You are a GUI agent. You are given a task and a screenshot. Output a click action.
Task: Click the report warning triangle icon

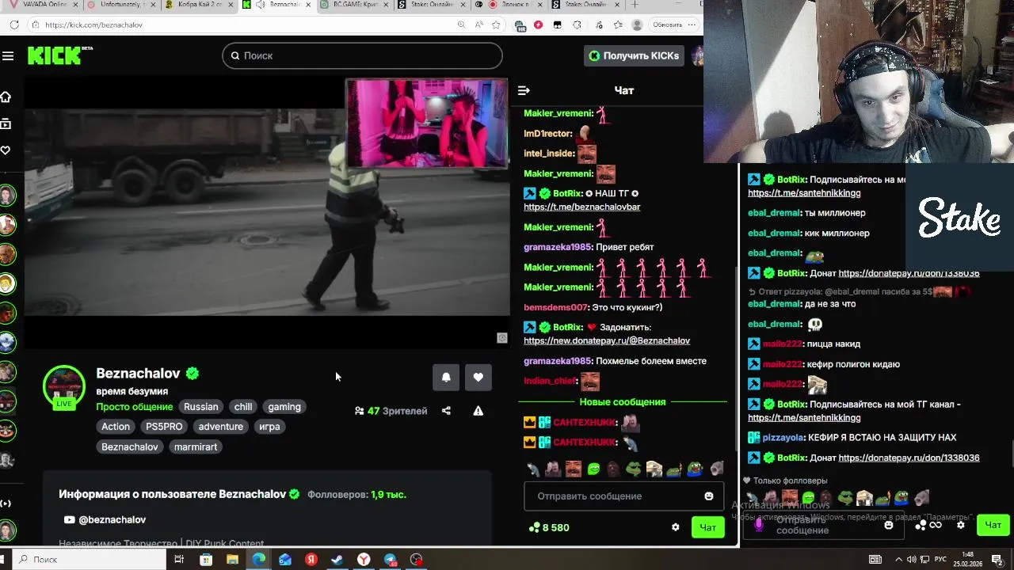point(478,411)
